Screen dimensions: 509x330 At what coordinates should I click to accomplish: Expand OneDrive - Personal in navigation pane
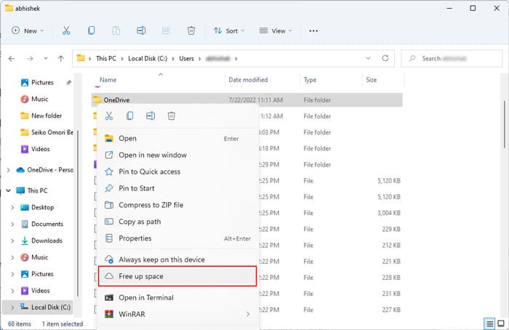click(x=9, y=170)
